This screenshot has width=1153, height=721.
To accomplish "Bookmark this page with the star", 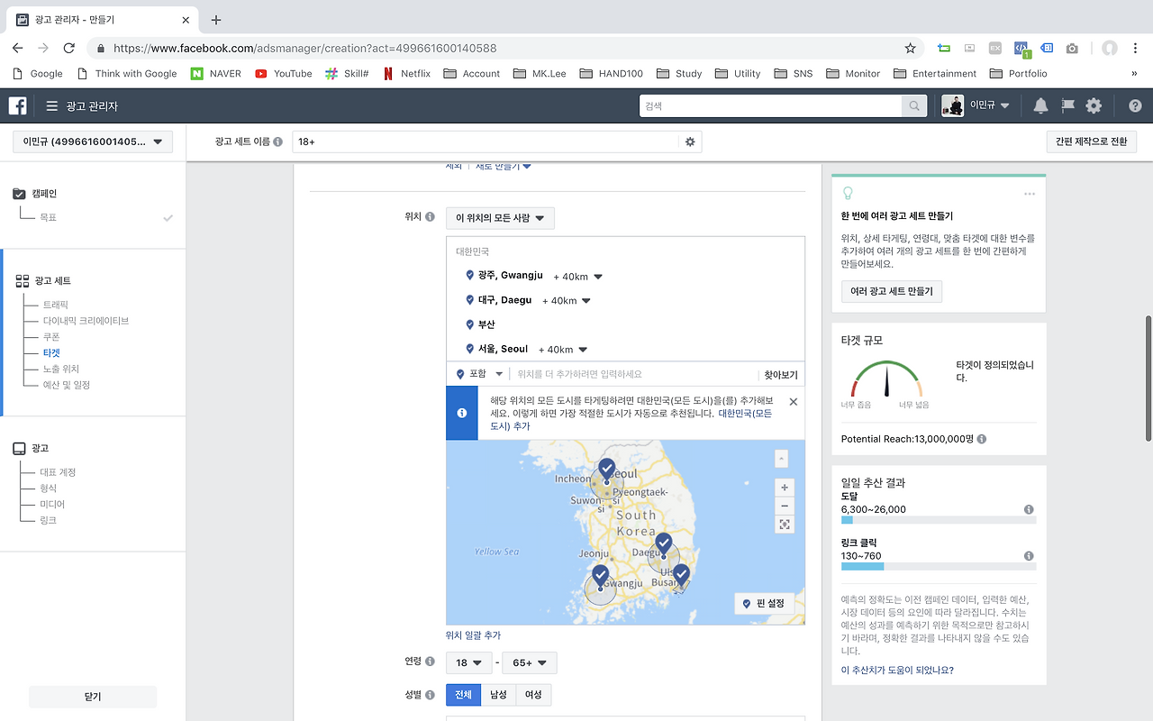I will (x=910, y=48).
